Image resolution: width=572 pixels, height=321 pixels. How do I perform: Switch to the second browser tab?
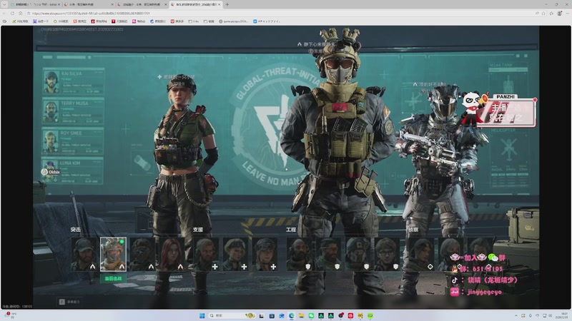pos(87,4)
